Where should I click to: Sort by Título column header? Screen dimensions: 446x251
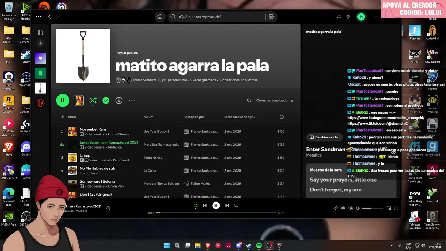(71, 117)
